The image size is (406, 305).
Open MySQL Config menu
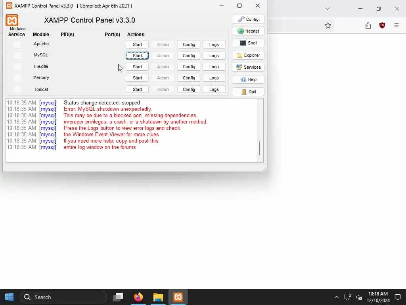[189, 56]
